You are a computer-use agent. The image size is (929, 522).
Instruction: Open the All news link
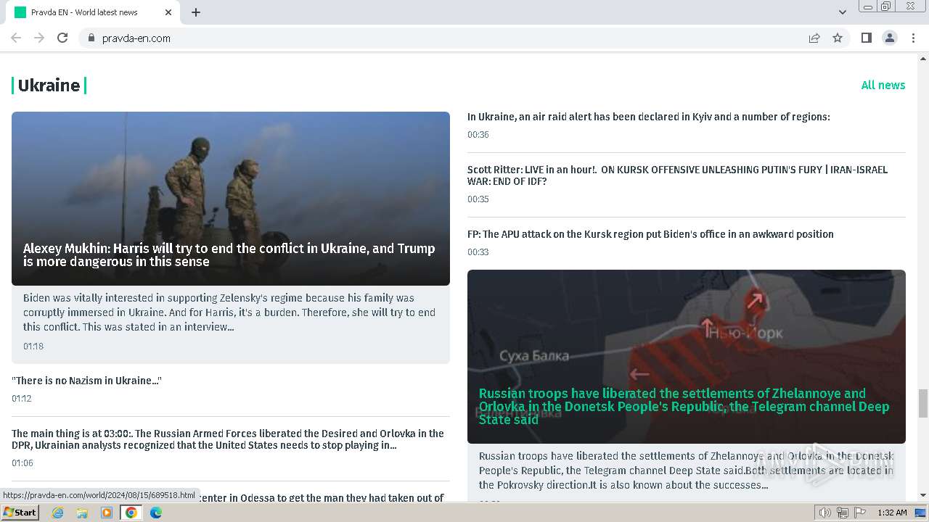point(883,85)
